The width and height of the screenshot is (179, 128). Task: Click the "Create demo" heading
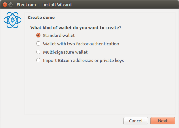41,18
